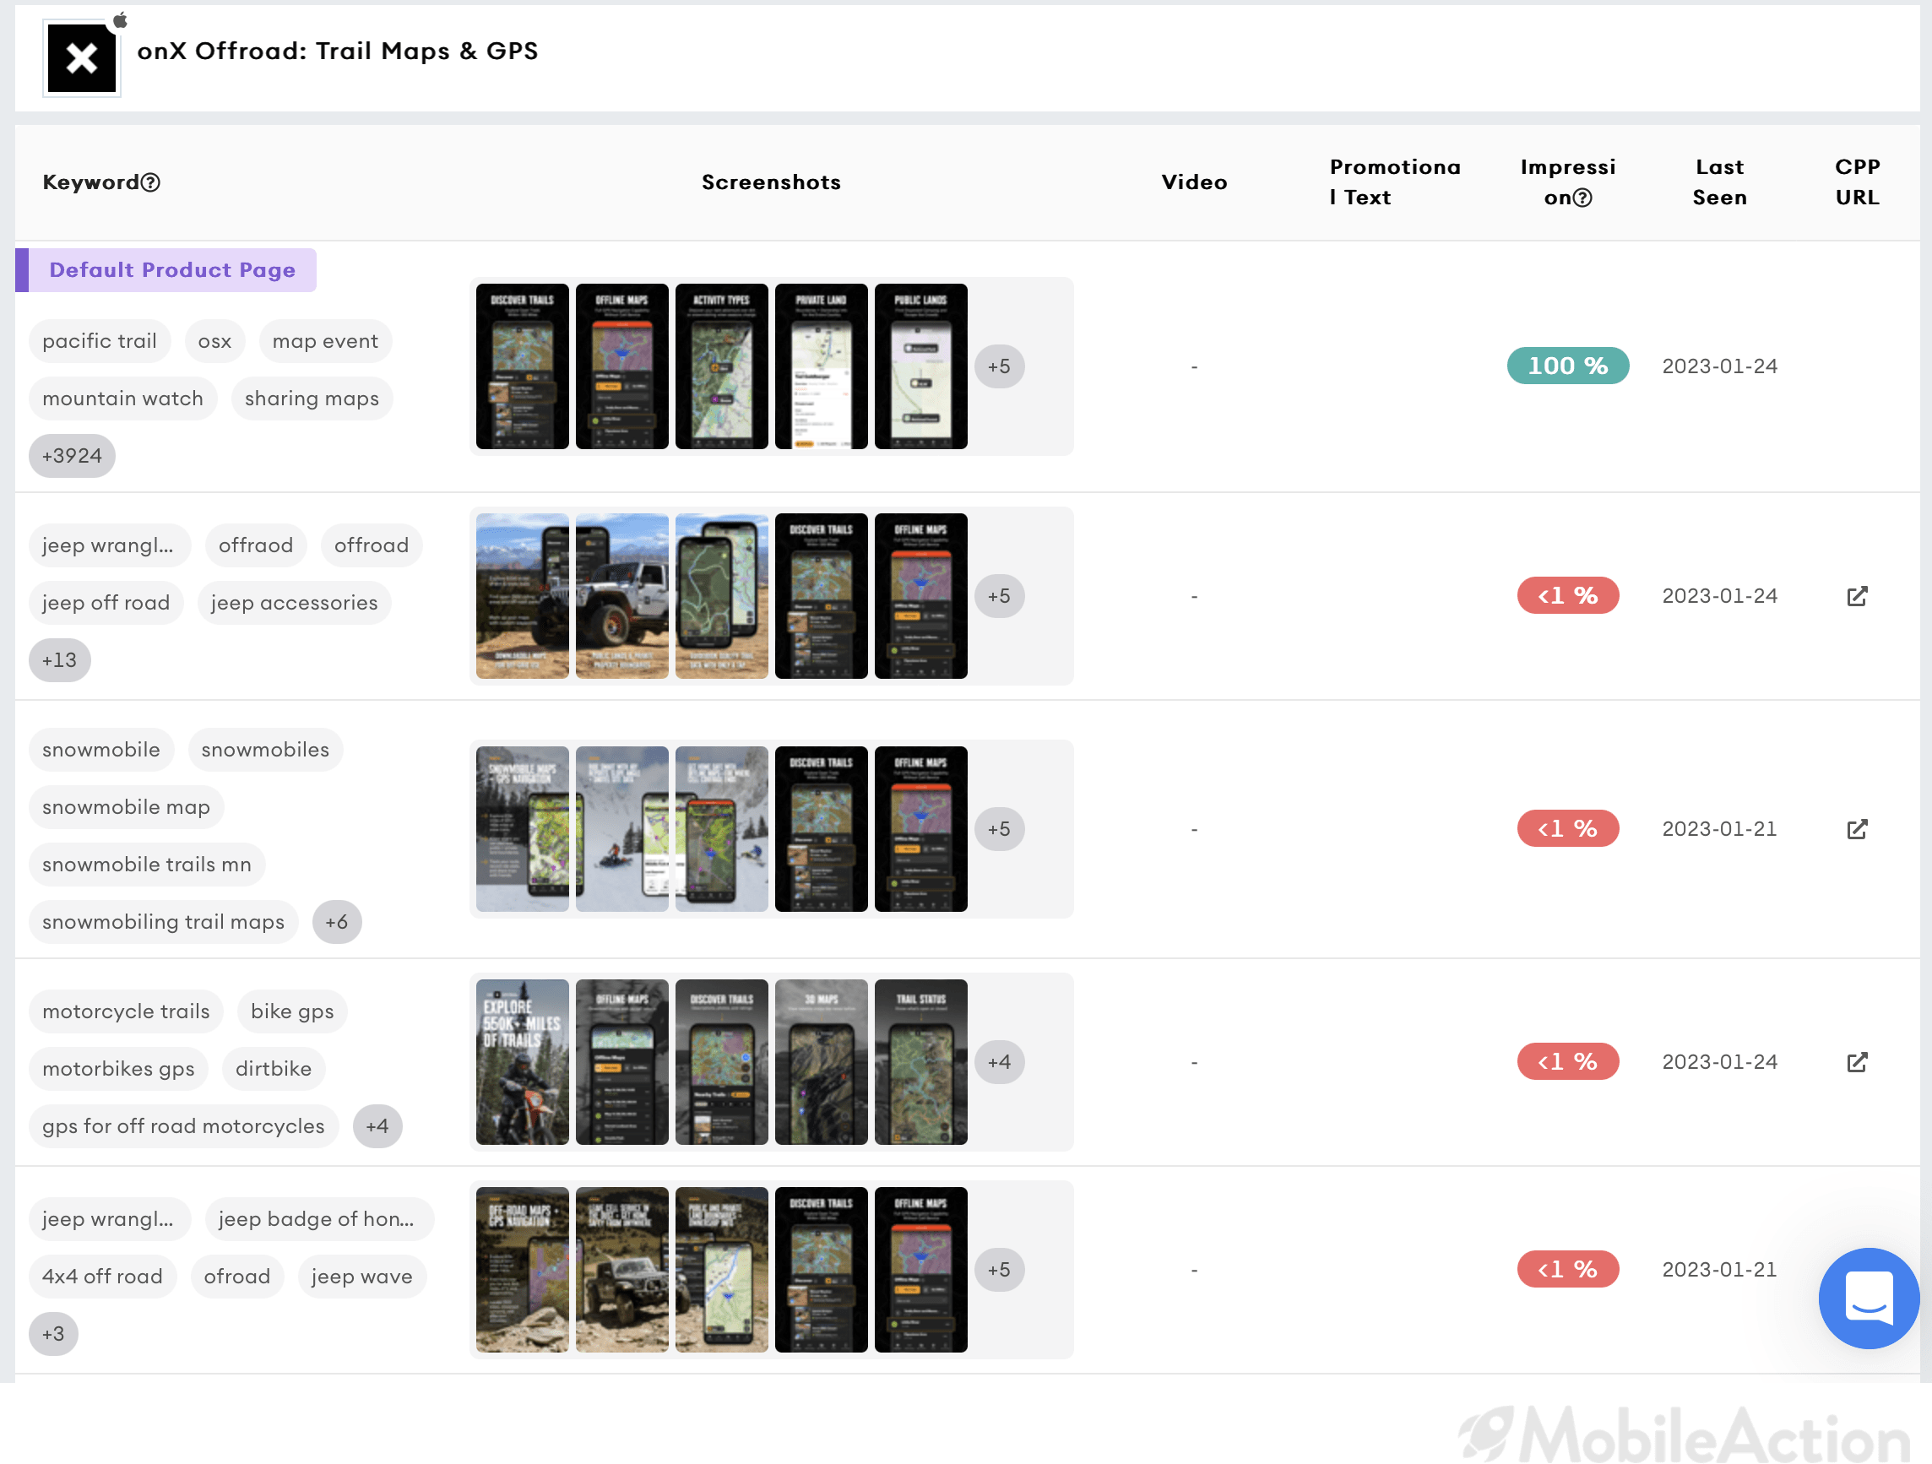Open 3D Maps screenshot in motorcycle row
Screen dimensions: 1932x1464
pos(821,1062)
